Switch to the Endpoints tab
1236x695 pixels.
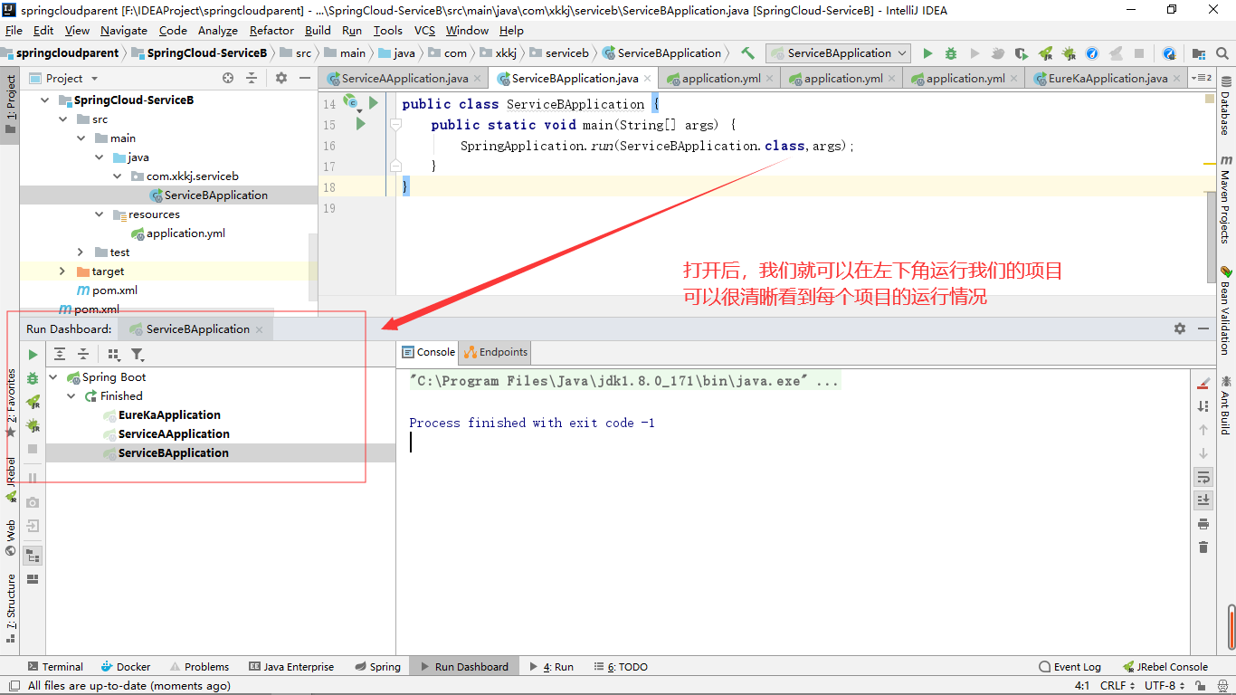click(496, 352)
